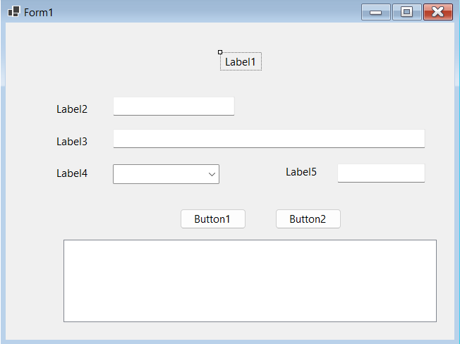Click the Form1 title text
This screenshot has height=344, width=460.
38,13
